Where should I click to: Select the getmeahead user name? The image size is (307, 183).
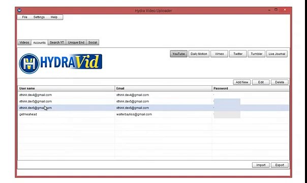tap(28, 114)
